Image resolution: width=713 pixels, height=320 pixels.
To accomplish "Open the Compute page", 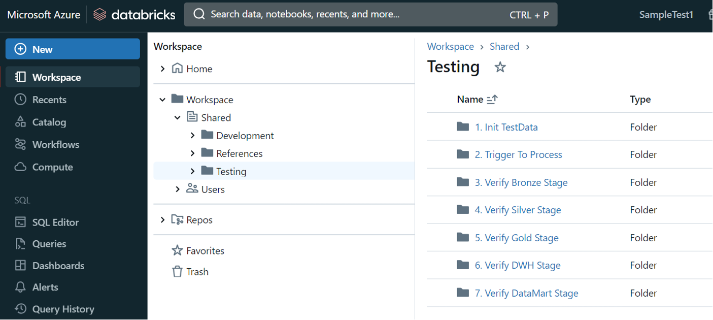I will click(53, 167).
